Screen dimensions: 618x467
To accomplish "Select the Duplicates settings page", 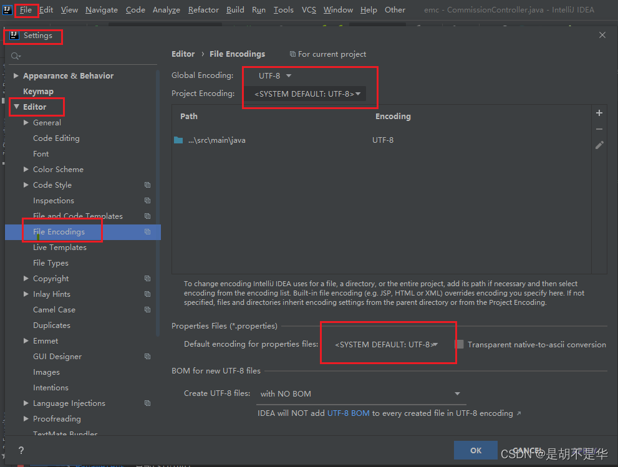I will click(x=52, y=325).
